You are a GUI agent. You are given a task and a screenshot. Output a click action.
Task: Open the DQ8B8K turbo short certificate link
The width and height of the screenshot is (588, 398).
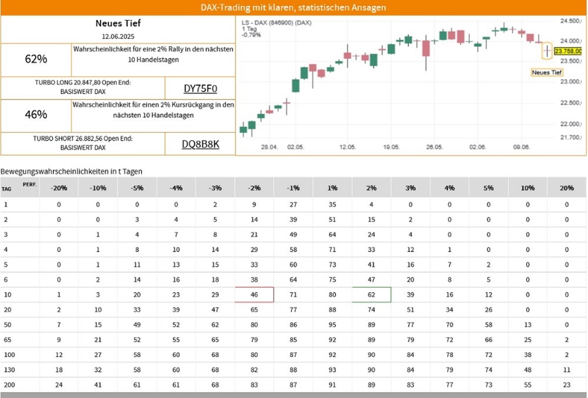click(200, 144)
